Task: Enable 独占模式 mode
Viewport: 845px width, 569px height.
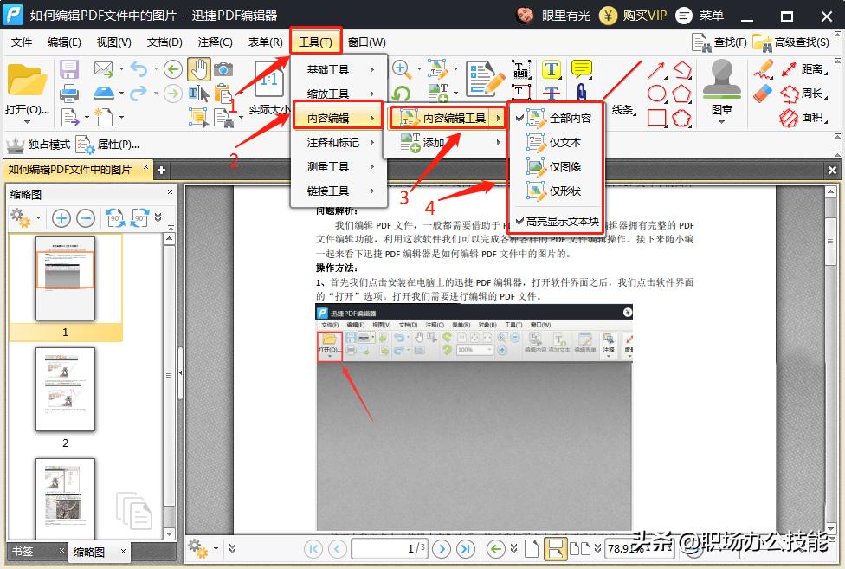Action: tap(39, 145)
